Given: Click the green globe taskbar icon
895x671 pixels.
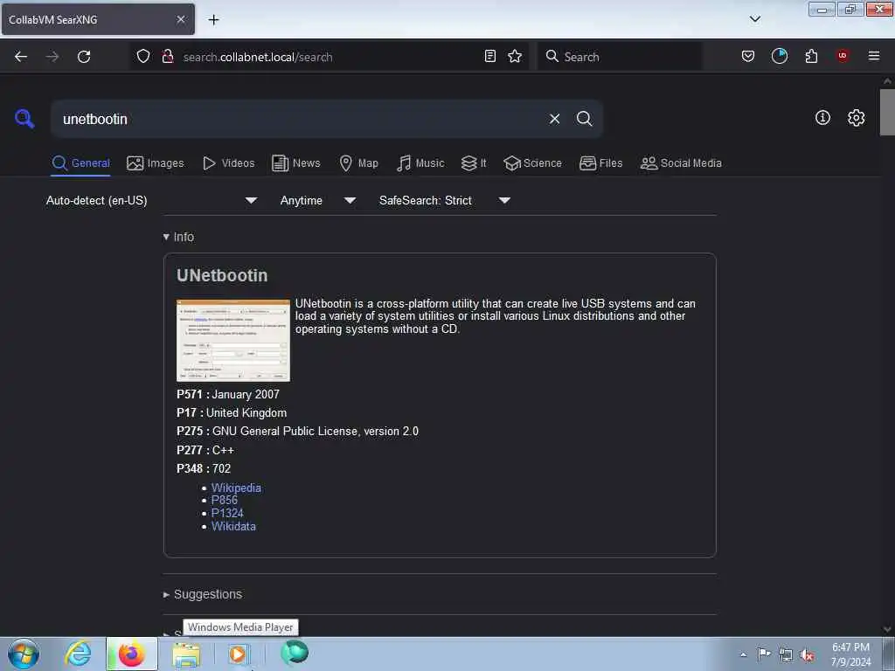Looking at the screenshot, I should coord(295,653).
